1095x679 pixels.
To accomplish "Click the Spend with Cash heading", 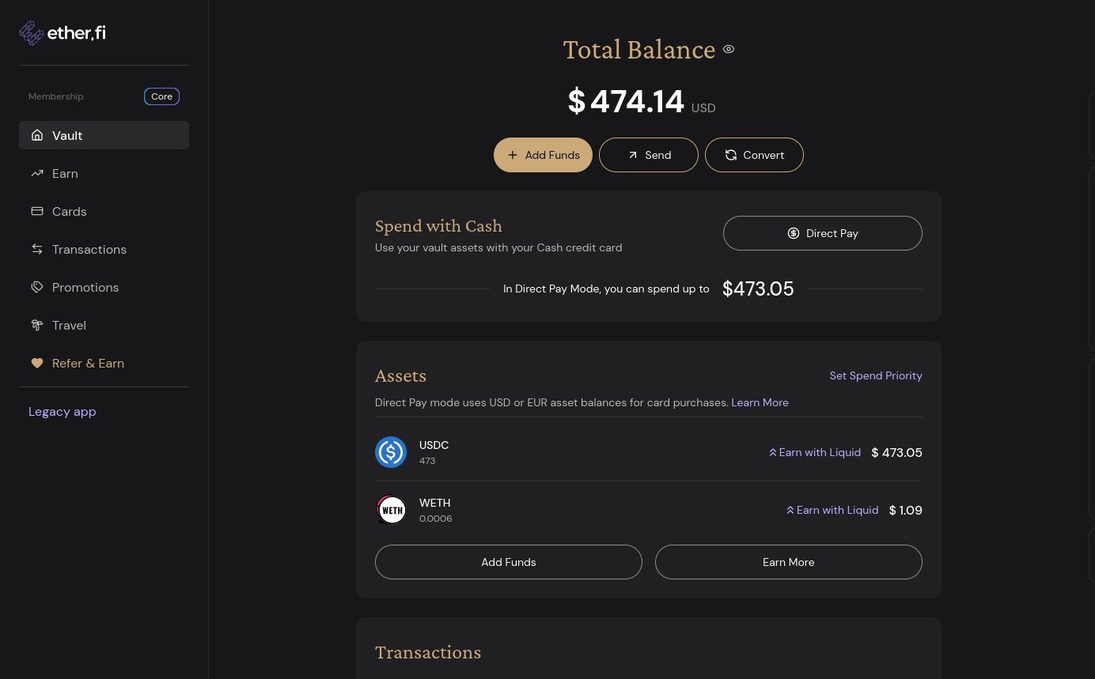I will coord(438,226).
